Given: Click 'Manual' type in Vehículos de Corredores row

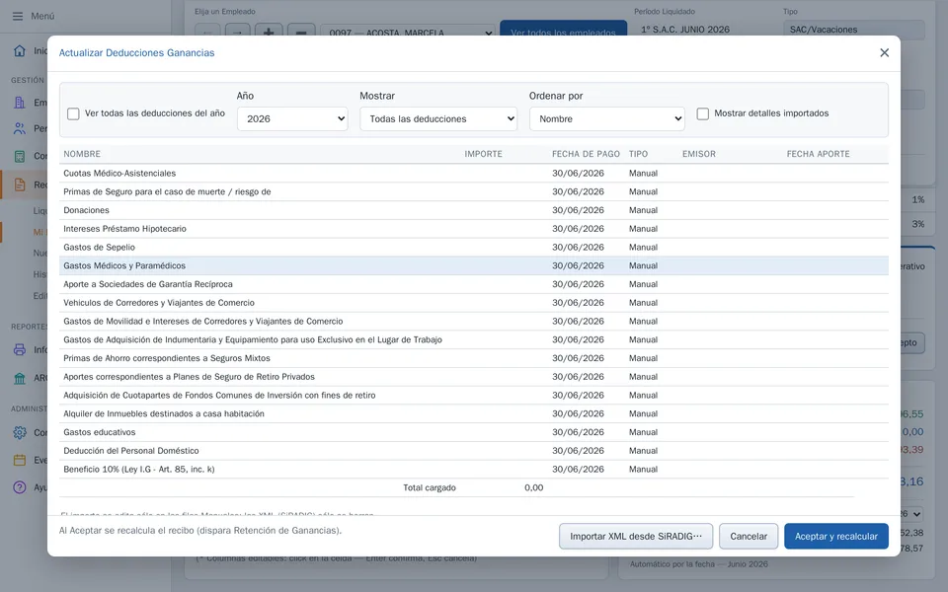Looking at the screenshot, I should pyautogui.click(x=643, y=303).
